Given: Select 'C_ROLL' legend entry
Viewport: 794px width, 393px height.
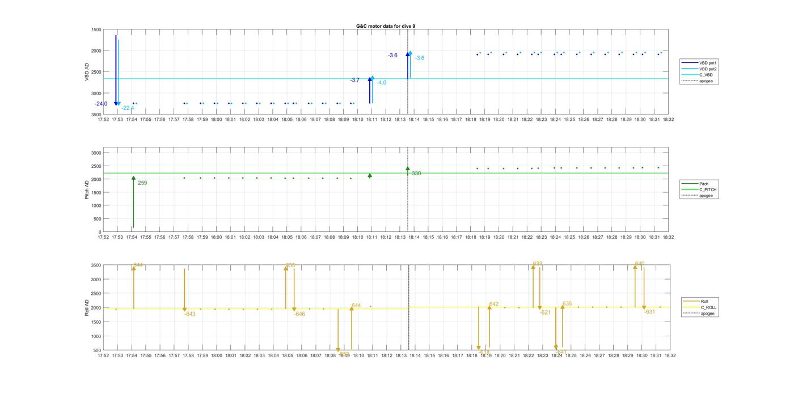Looking at the screenshot, I should click(700, 307).
